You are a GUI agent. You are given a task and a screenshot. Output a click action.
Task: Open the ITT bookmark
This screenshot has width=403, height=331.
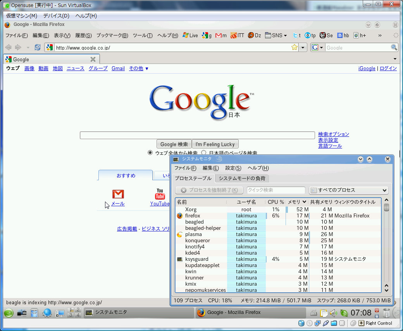(237, 36)
